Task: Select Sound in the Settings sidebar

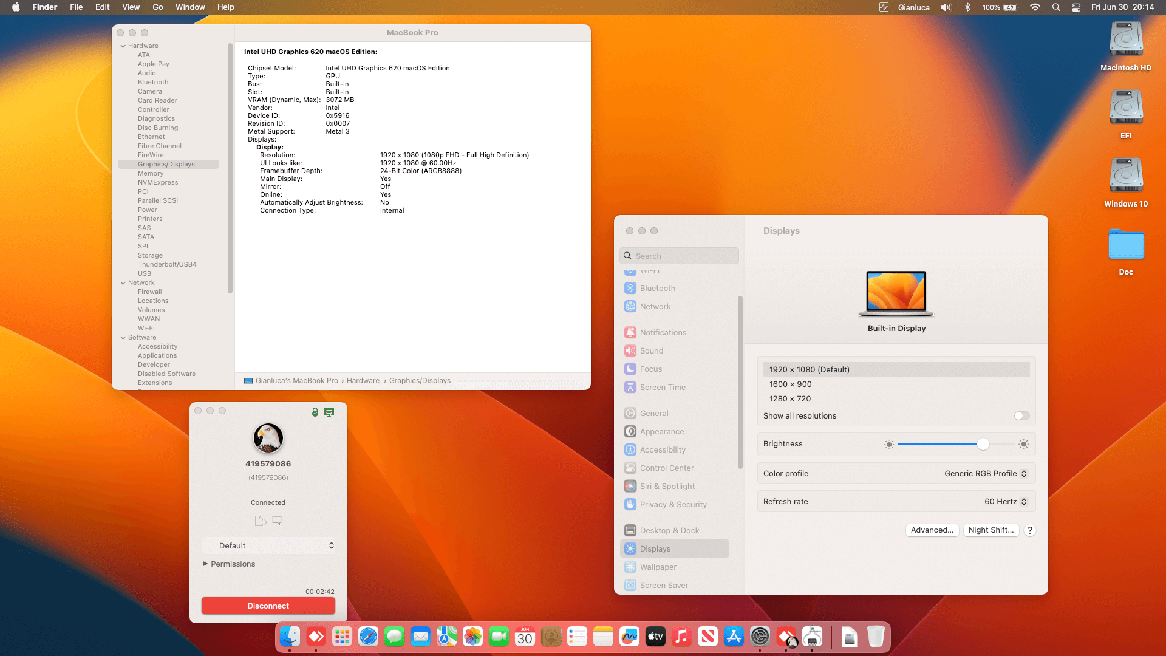Action: [652, 350]
